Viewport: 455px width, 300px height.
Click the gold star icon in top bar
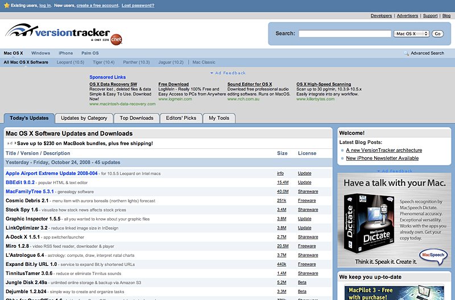7,5
